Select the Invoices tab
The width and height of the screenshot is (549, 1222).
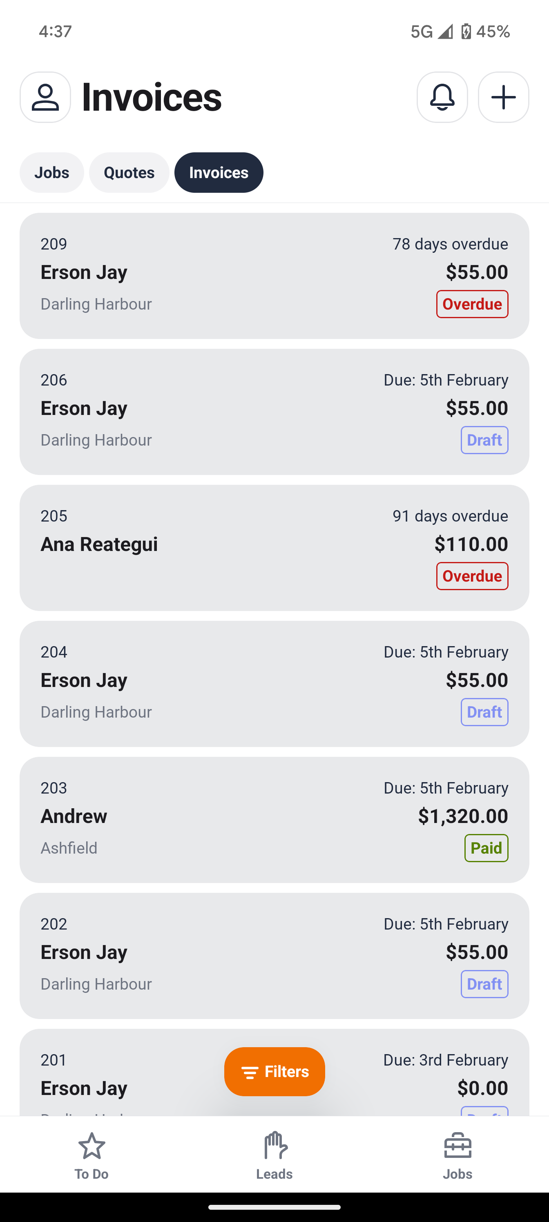219,173
